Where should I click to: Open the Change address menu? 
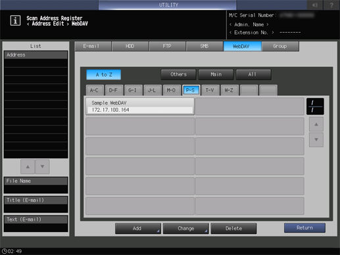pos(186,229)
